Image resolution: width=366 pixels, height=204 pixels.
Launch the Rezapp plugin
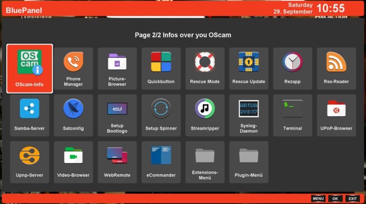(x=292, y=68)
